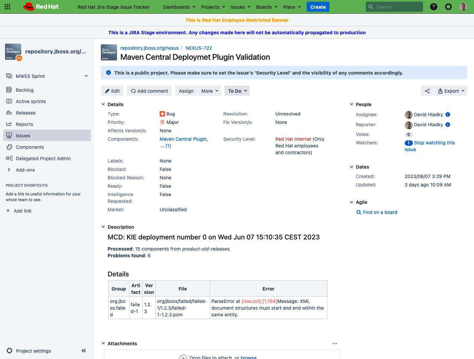Collapse the Attachments section
This screenshot has width=474, height=359.
(103, 343)
